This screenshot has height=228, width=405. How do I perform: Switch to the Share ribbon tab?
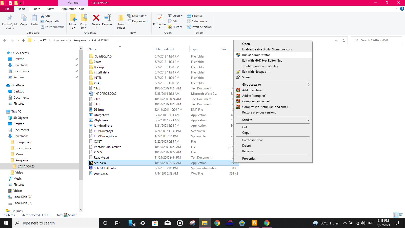tap(36, 9)
